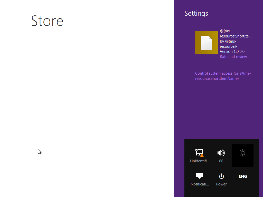
Task: Open the Unidentified network icon
Action: click(200, 155)
